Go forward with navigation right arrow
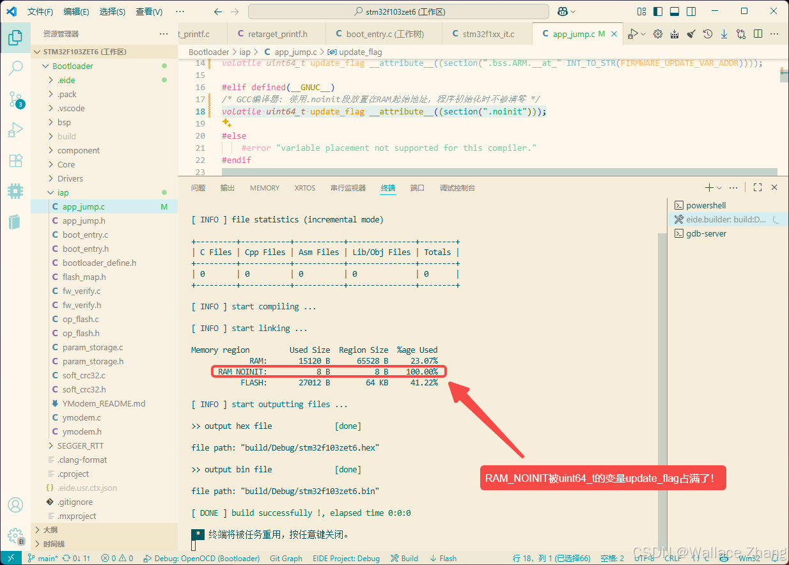 [235, 12]
